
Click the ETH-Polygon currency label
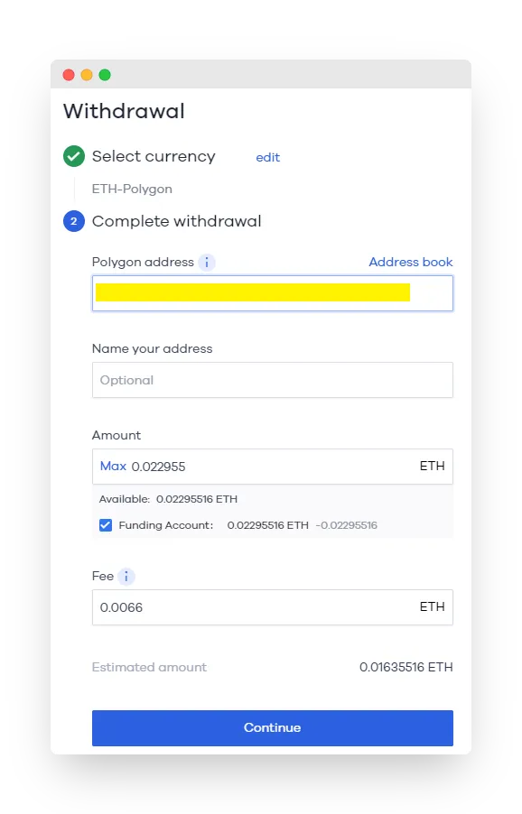pos(132,189)
